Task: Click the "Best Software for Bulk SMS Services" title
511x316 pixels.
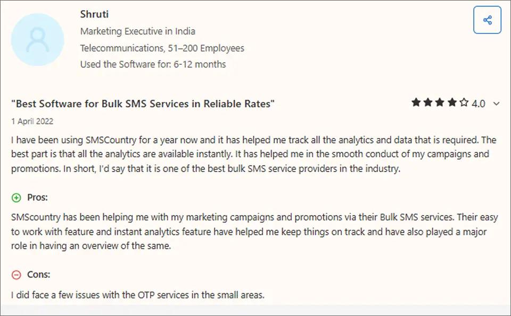Action: tap(143, 104)
